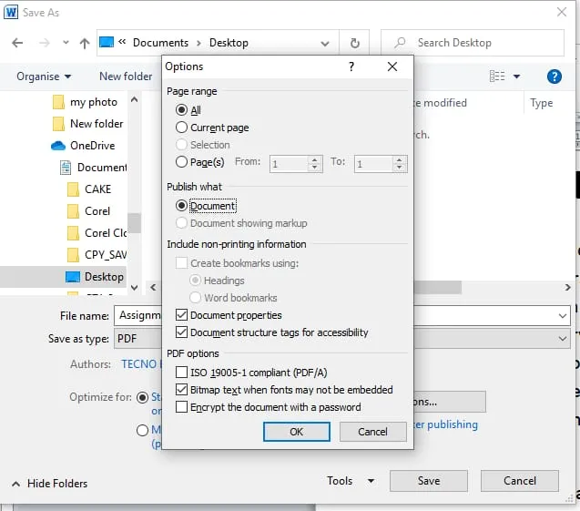Expand the Save as type dropdown

tap(563, 339)
